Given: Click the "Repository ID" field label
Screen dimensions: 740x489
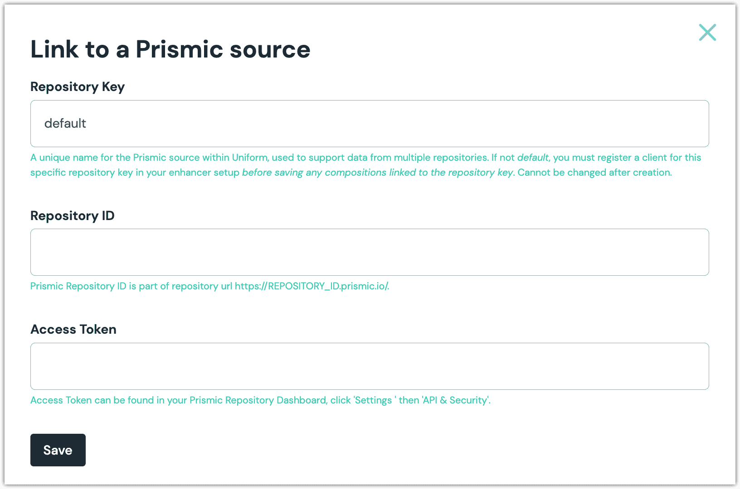Looking at the screenshot, I should [x=73, y=216].
